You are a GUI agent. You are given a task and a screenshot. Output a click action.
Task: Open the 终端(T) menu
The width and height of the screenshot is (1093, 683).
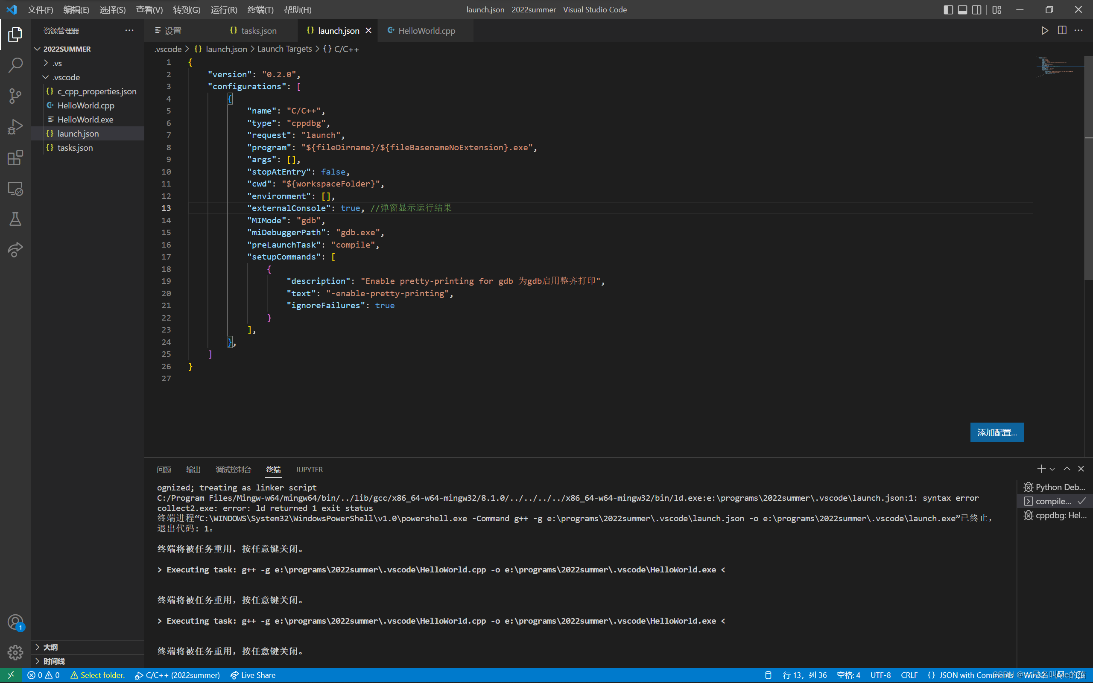coord(260,9)
